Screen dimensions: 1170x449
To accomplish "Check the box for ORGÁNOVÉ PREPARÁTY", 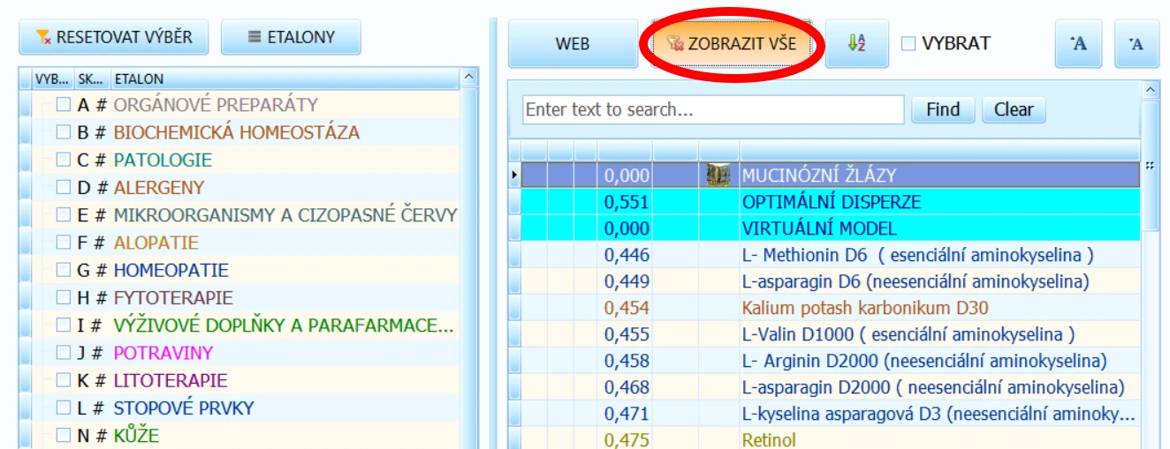I will pyautogui.click(x=64, y=105).
